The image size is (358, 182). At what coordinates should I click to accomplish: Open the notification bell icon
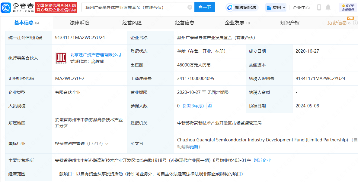click(327, 7)
